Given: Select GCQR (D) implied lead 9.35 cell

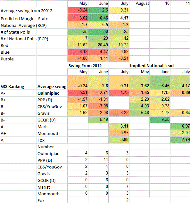Looking at the screenshot, I should tap(160, 120).
